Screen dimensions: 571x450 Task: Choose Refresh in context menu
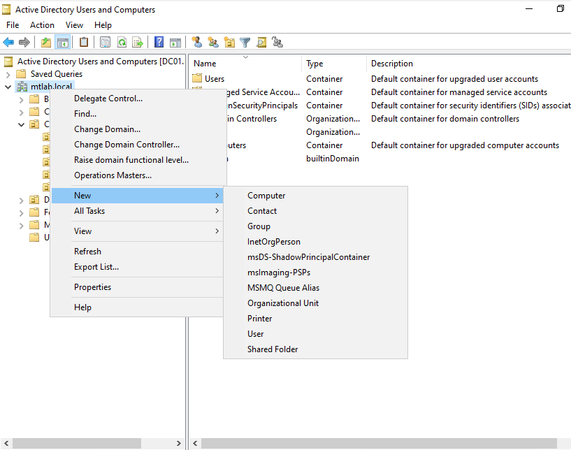point(137,252)
